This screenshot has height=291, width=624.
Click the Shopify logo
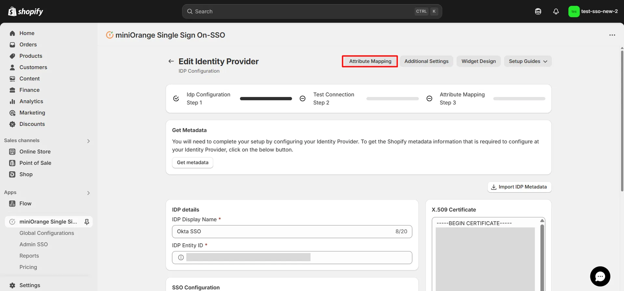pos(25,11)
